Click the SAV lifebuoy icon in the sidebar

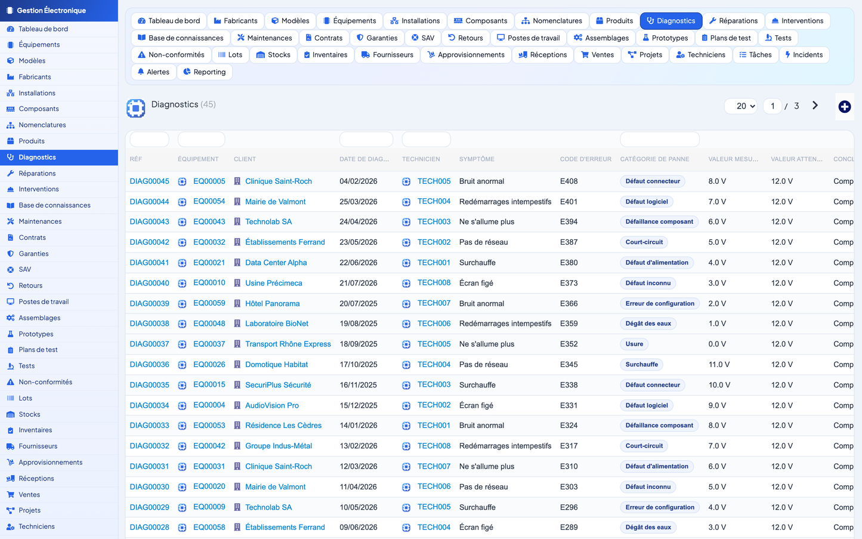[10, 270]
